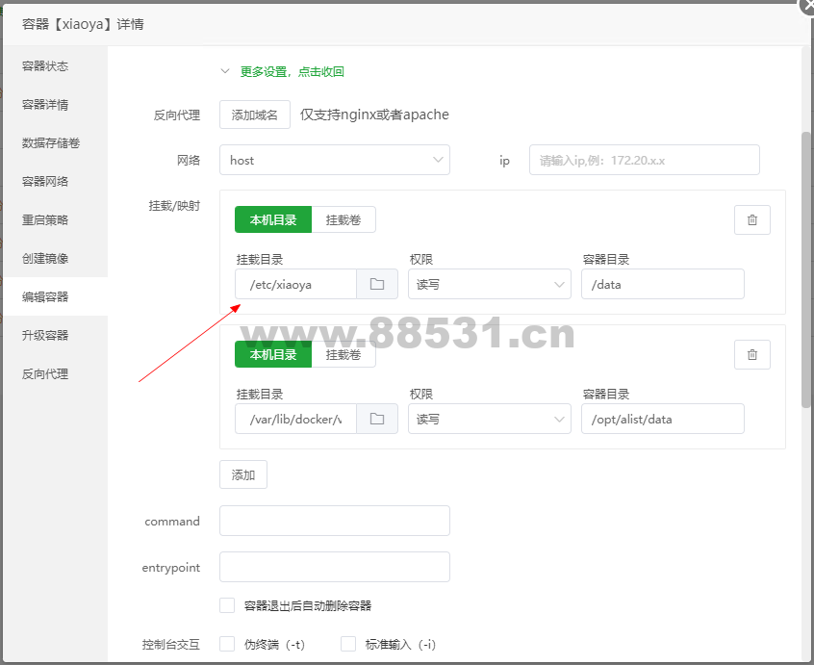Select the 编辑容器 tab

pyautogui.click(x=56, y=296)
